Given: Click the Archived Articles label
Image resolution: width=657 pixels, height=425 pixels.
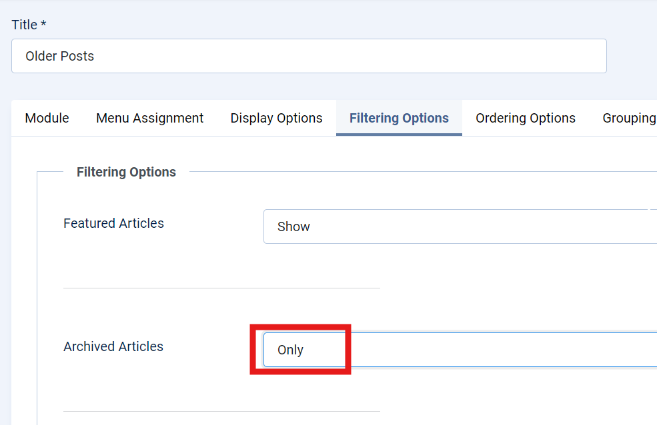Looking at the screenshot, I should tap(113, 346).
